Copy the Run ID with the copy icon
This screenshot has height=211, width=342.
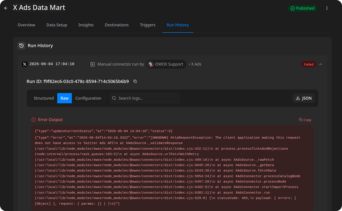135,81
